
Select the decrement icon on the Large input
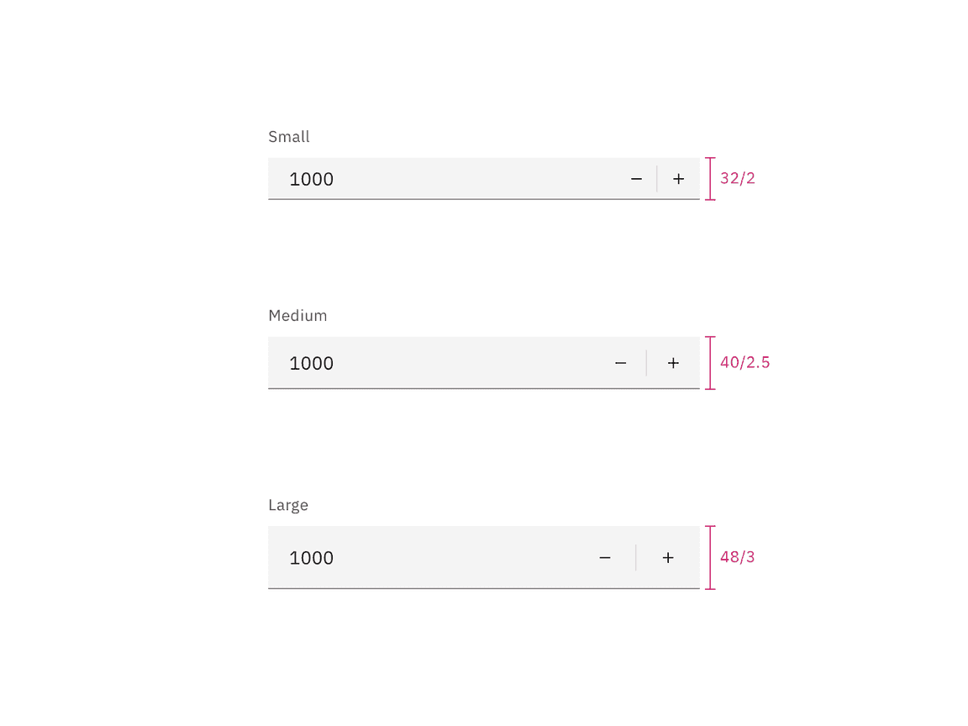605,557
